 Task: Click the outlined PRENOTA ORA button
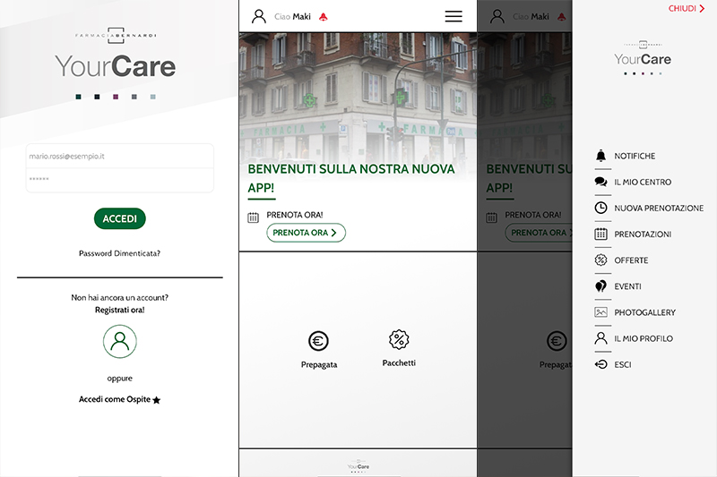pyautogui.click(x=306, y=233)
